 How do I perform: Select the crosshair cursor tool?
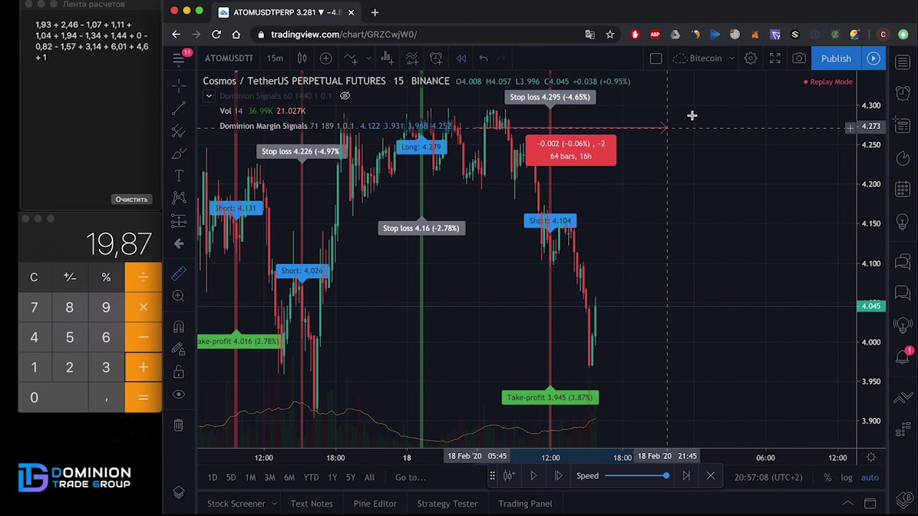coord(179,85)
